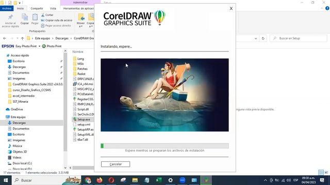The width and height of the screenshot is (330, 185).
Task: Click the Up one level arrow
Action: tap(22, 39)
